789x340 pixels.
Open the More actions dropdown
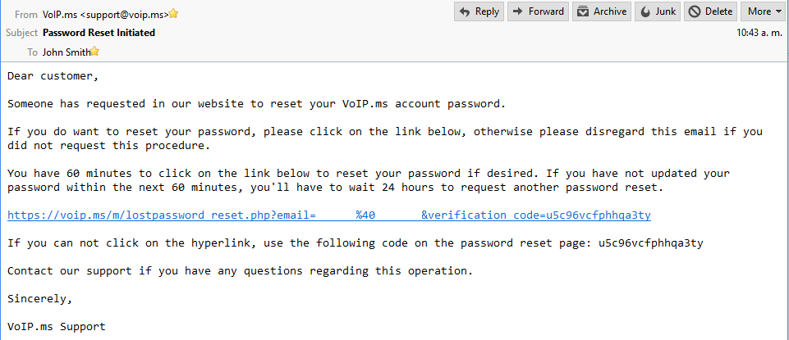tap(764, 11)
